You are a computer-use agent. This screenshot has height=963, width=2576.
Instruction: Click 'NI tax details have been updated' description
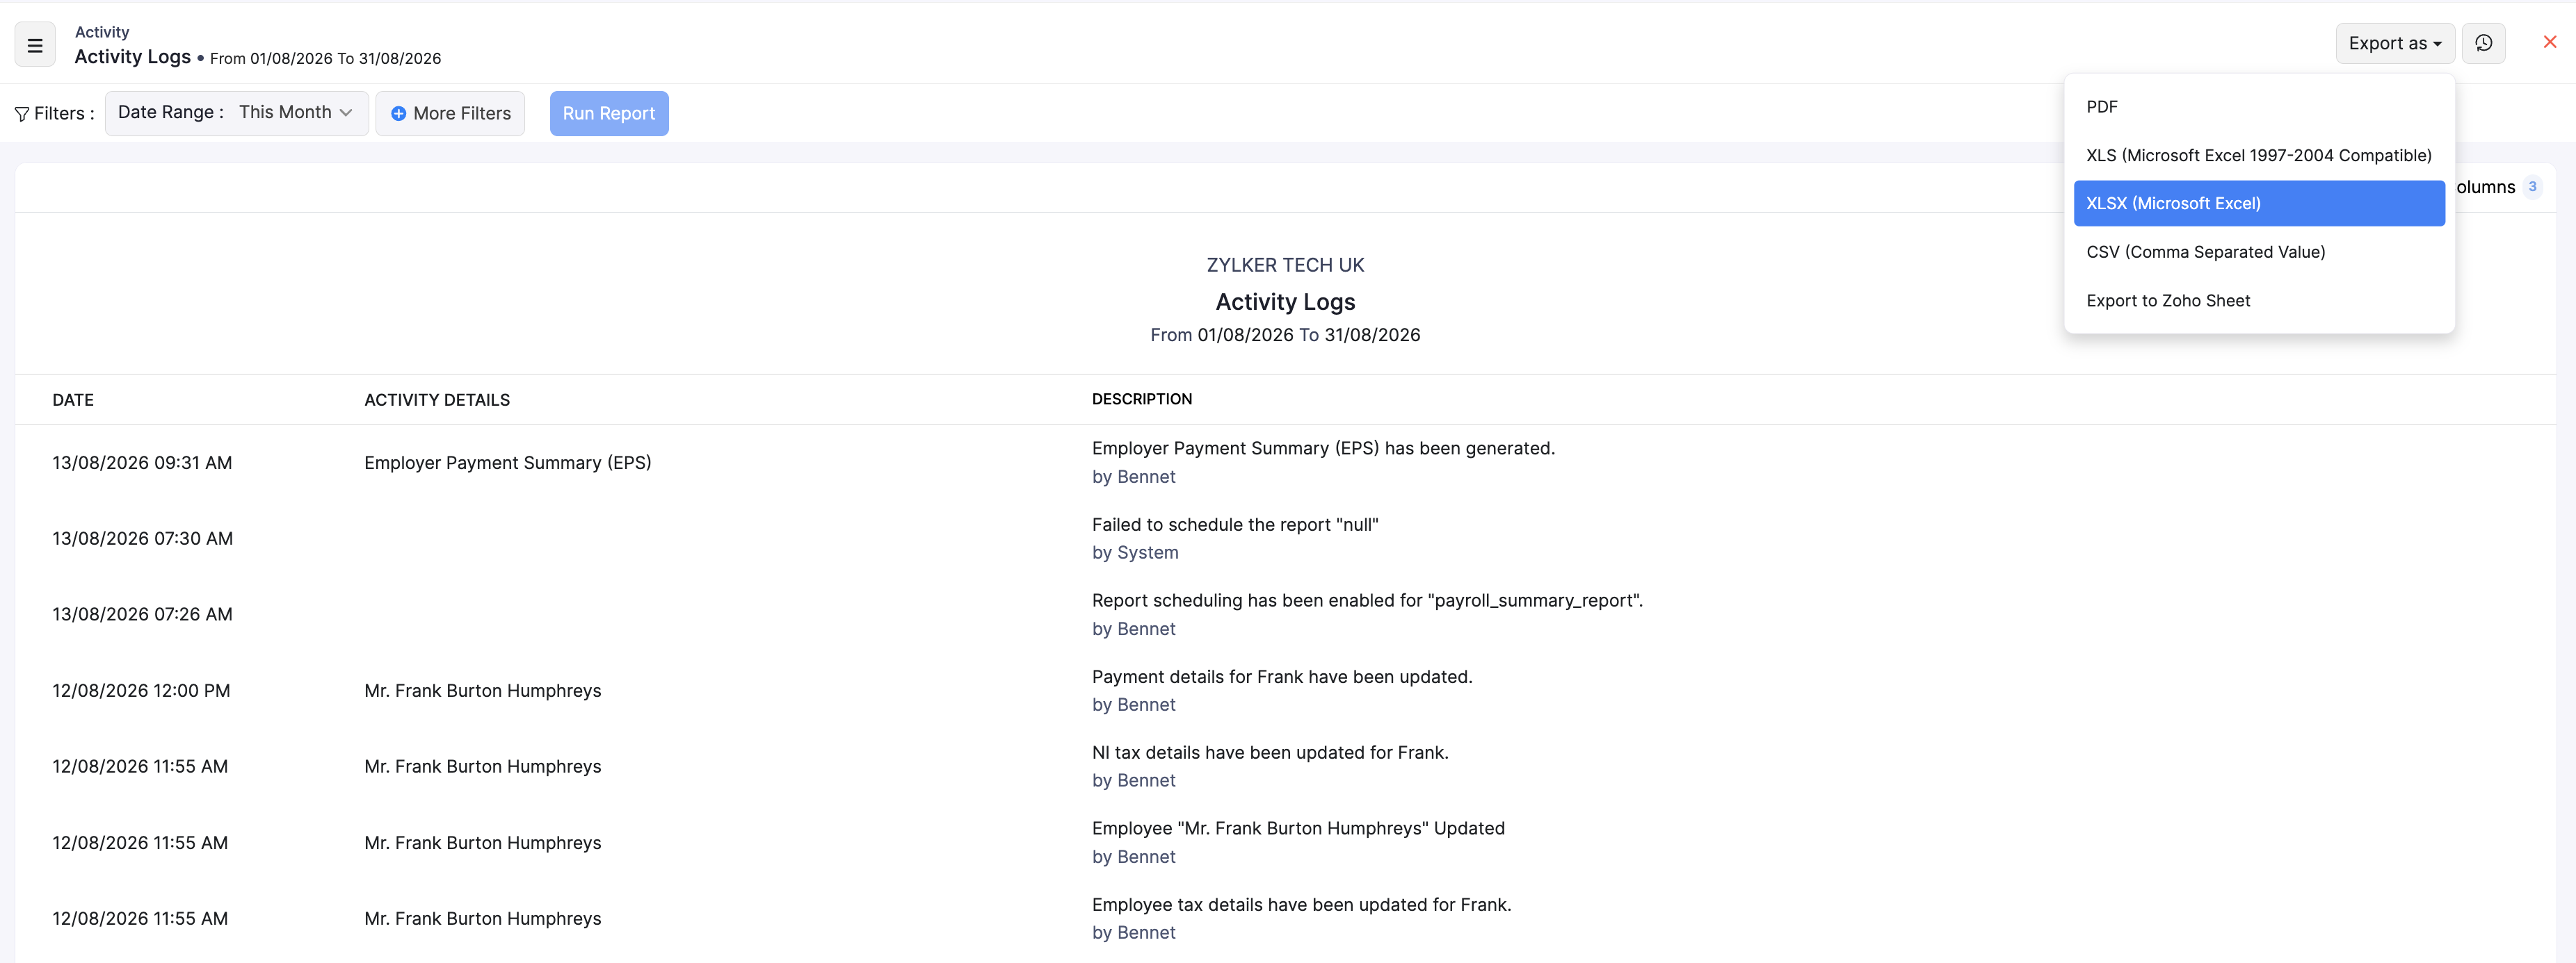coord(1270,752)
